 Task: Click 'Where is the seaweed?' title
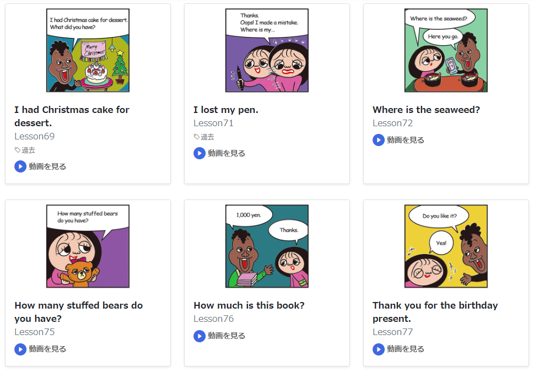click(x=426, y=110)
